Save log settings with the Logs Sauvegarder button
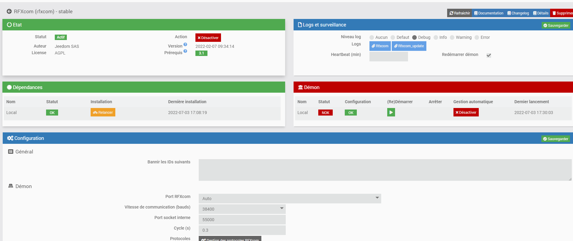The image size is (573, 241). pyautogui.click(x=556, y=26)
